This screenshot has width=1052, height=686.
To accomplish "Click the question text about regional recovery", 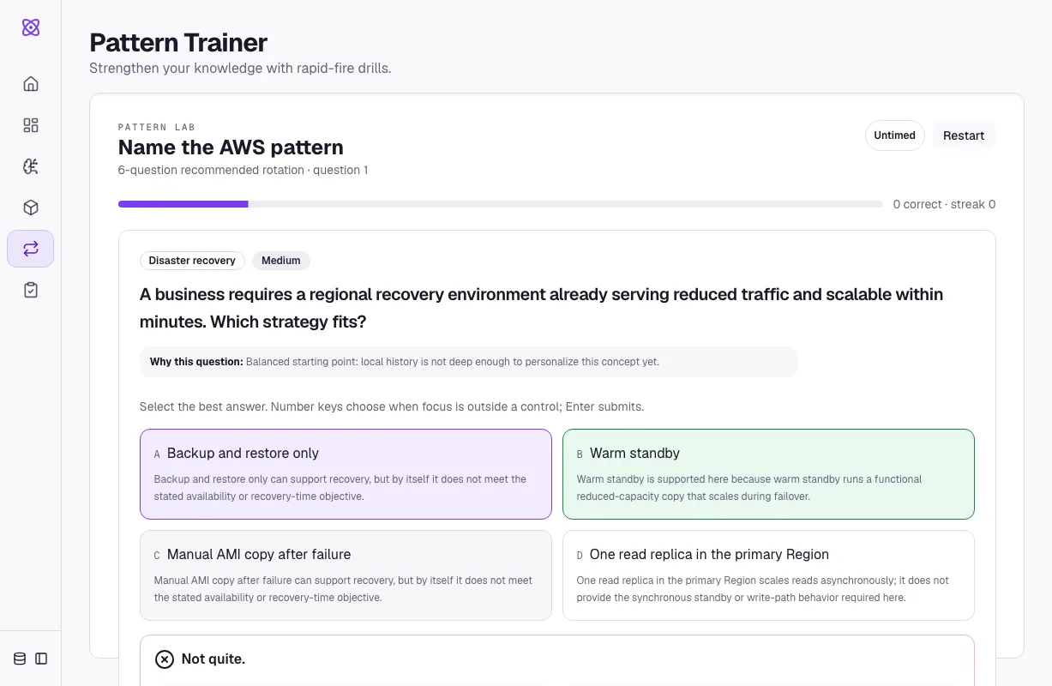I will coord(541,308).
